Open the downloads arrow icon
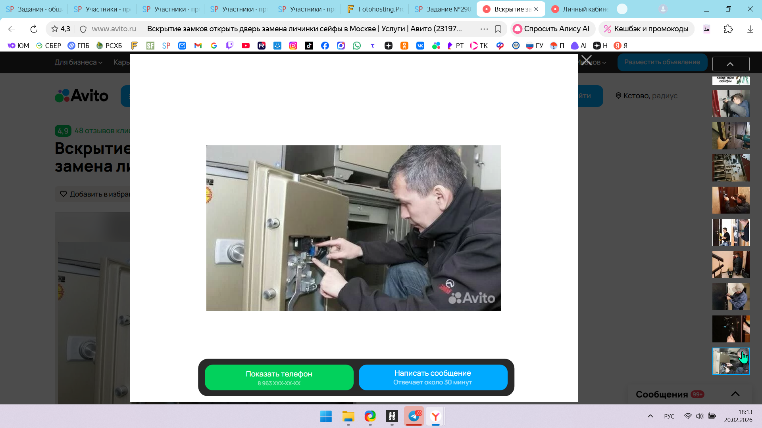The width and height of the screenshot is (762, 428). click(750, 29)
